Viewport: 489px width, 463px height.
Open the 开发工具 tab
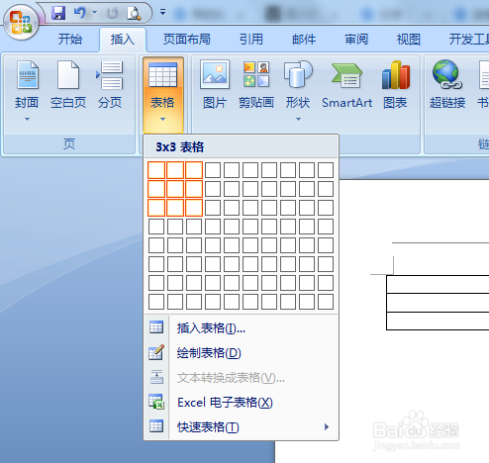click(x=468, y=40)
